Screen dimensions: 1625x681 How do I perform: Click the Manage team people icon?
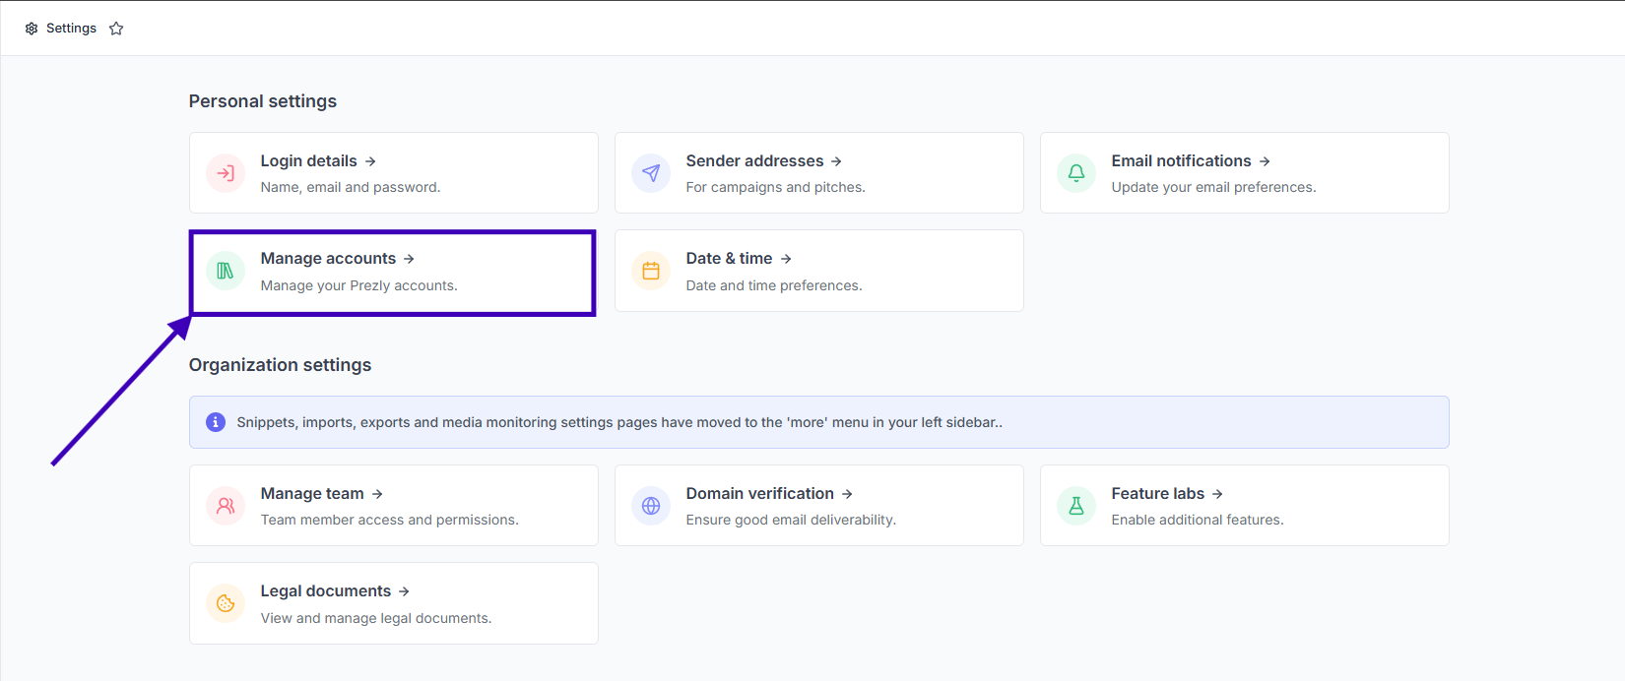(x=226, y=506)
